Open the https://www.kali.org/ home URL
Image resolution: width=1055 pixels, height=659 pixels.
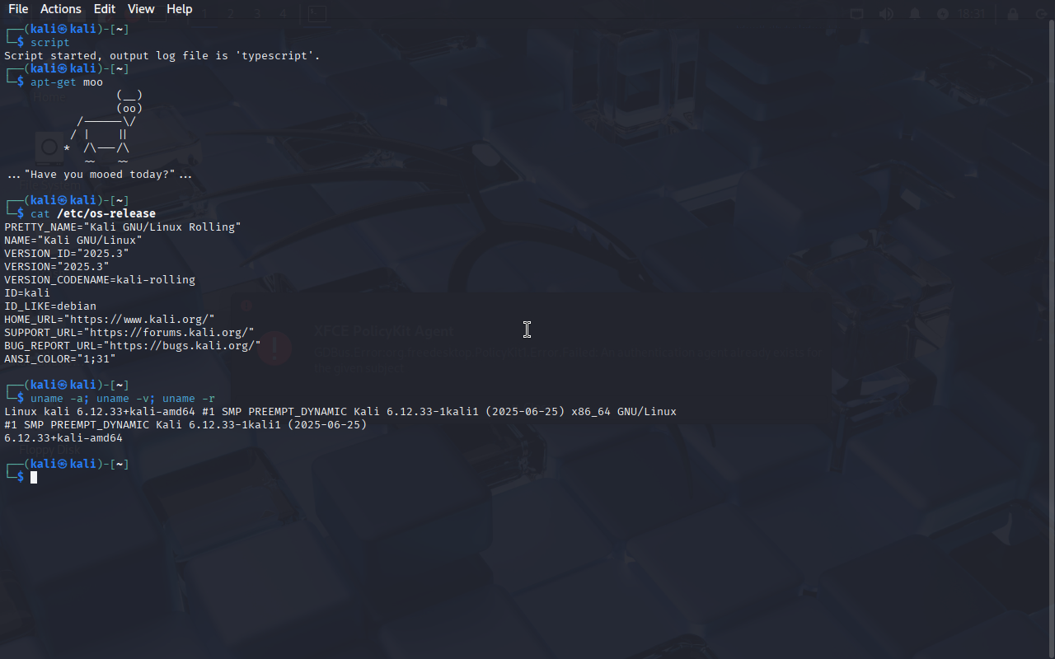(142, 319)
